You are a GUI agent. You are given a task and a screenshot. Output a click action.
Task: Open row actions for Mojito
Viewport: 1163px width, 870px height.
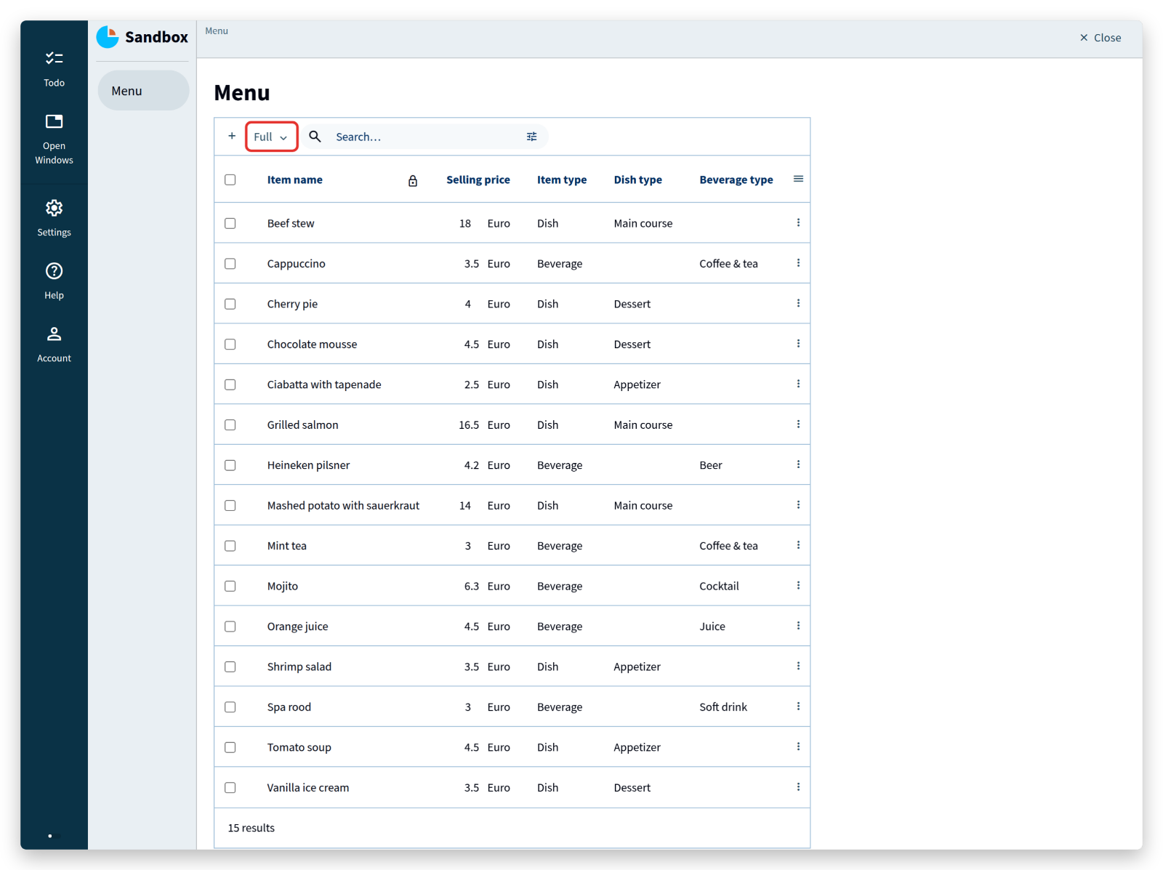798,586
